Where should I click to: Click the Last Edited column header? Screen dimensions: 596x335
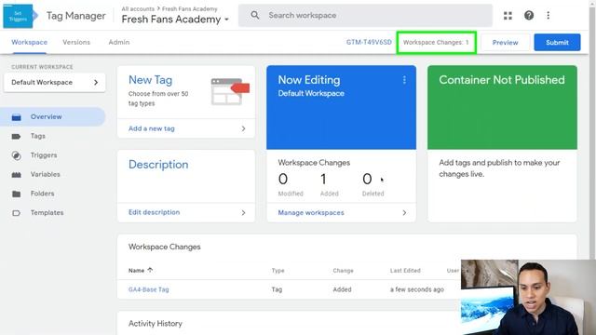pyautogui.click(x=405, y=271)
